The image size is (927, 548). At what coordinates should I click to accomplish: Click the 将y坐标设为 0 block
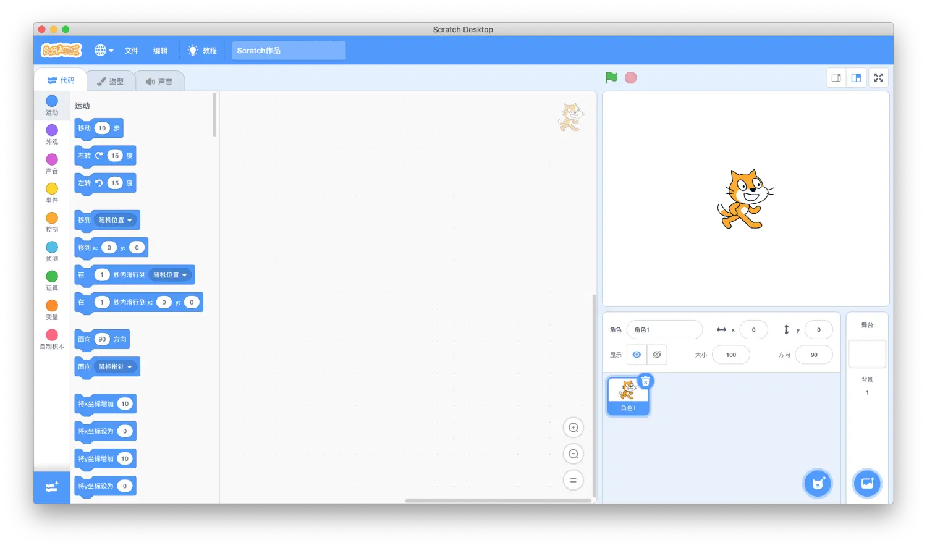[x=105, y=486]
